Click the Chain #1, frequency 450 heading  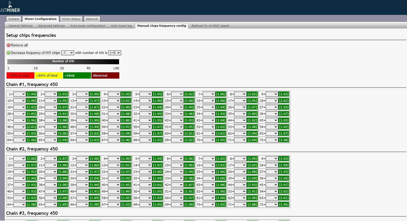[x=32, y=84]
